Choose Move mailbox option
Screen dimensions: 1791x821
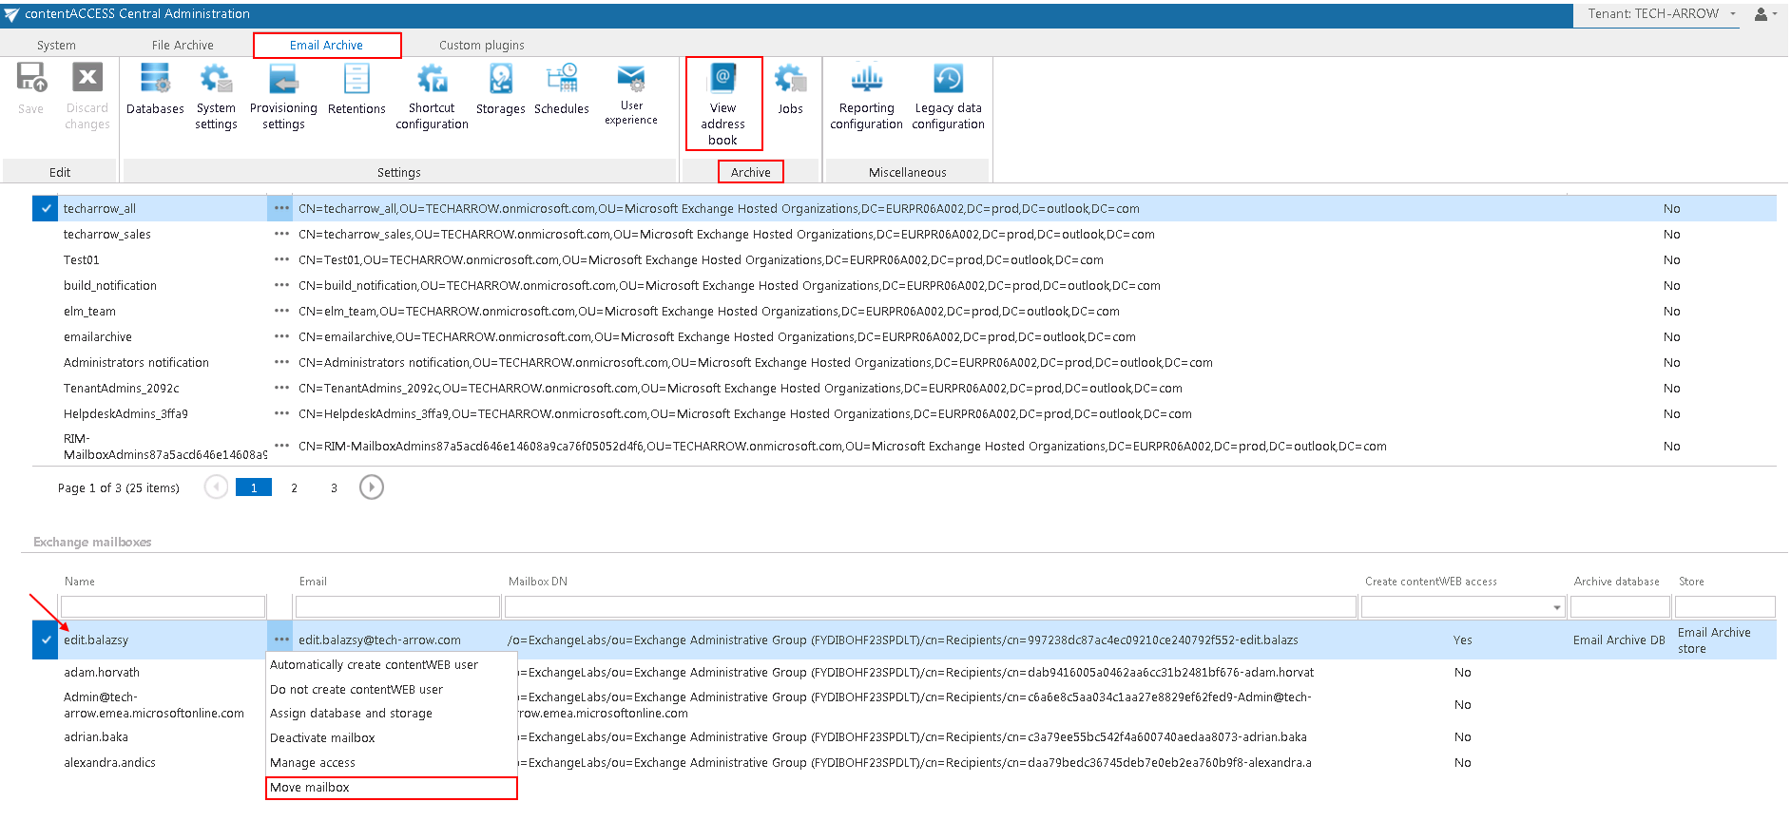[x=391, y=788]
